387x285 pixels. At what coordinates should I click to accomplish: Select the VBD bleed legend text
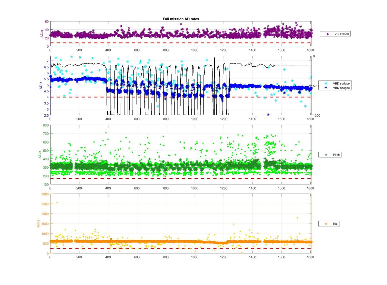[341, 33]
